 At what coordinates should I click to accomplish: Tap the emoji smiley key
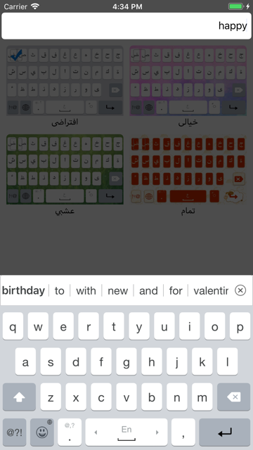pos(42,432)
